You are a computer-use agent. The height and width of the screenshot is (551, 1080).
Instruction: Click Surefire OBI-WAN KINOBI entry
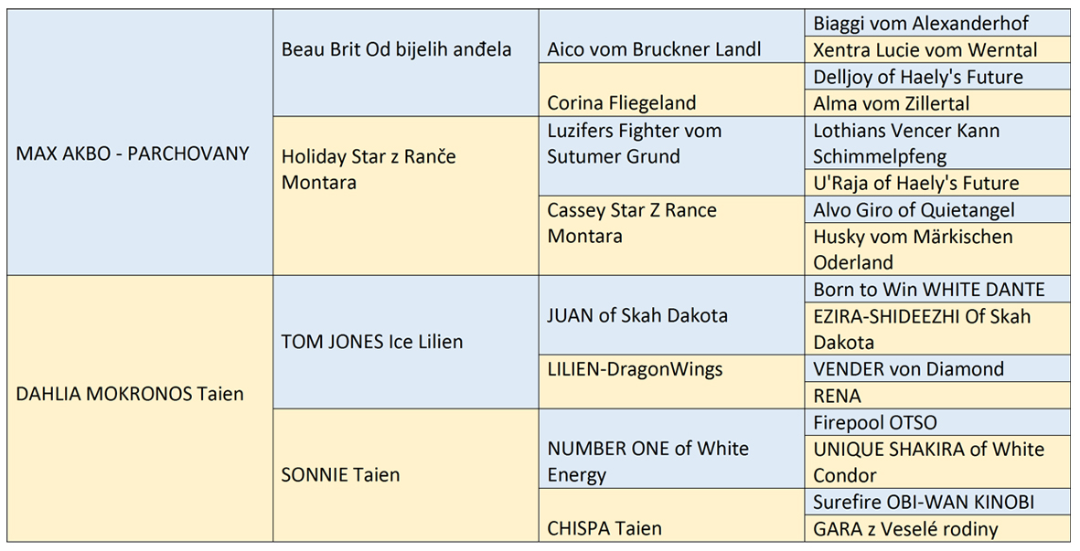coord(937,503)
